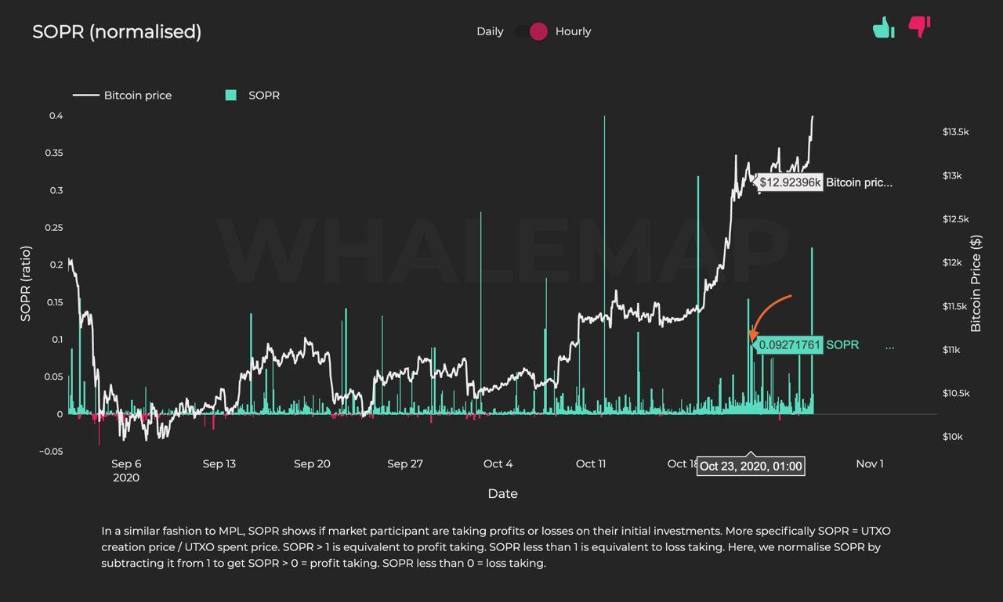Click the Bitcoin Price ($) axis title
The width and height of the screenshot is (1003, 602).
(976, 283)
